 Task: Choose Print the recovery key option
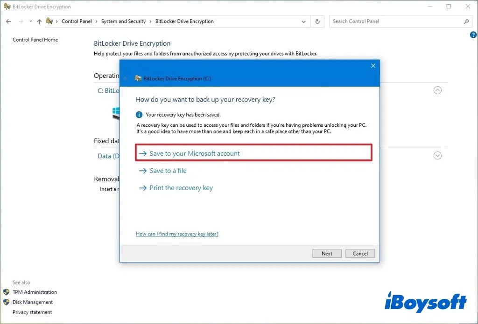tap(176, 188)
